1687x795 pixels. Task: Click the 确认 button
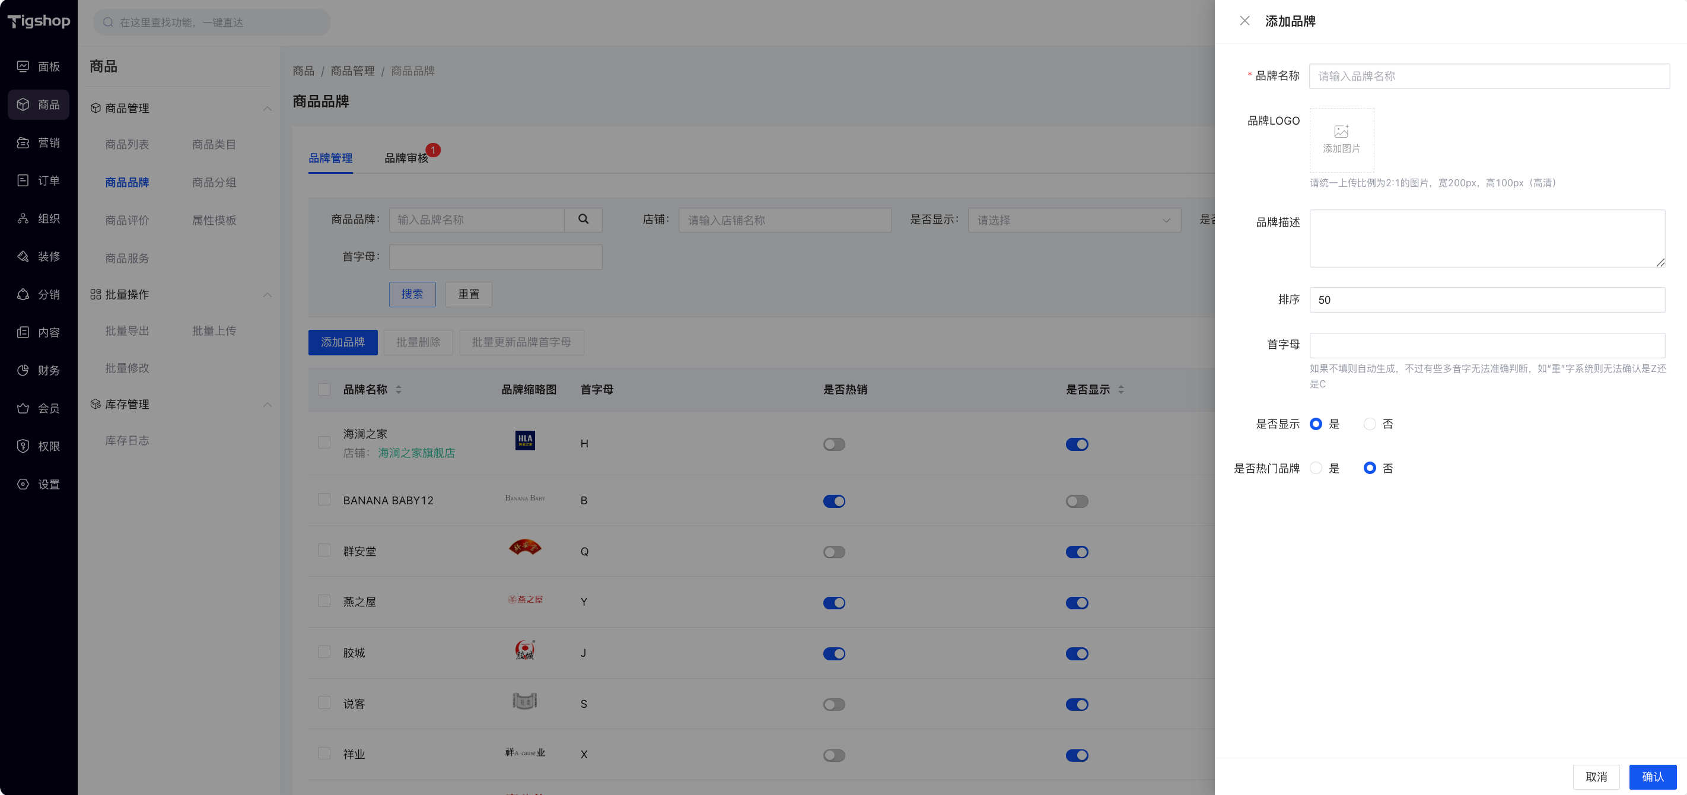click(1652, 777)
